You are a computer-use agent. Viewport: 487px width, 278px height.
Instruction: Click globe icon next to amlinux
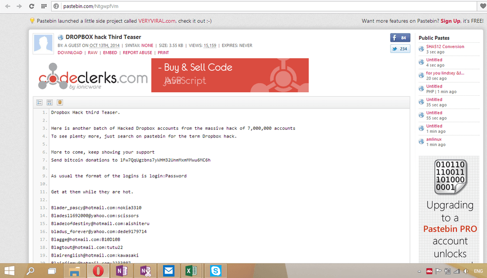421,141
